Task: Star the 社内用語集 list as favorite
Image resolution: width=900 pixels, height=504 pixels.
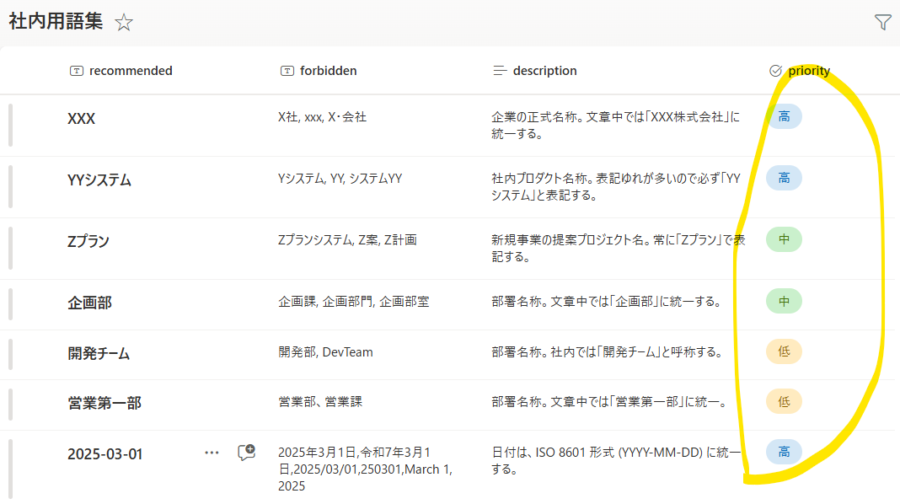Action: [123, 23]
